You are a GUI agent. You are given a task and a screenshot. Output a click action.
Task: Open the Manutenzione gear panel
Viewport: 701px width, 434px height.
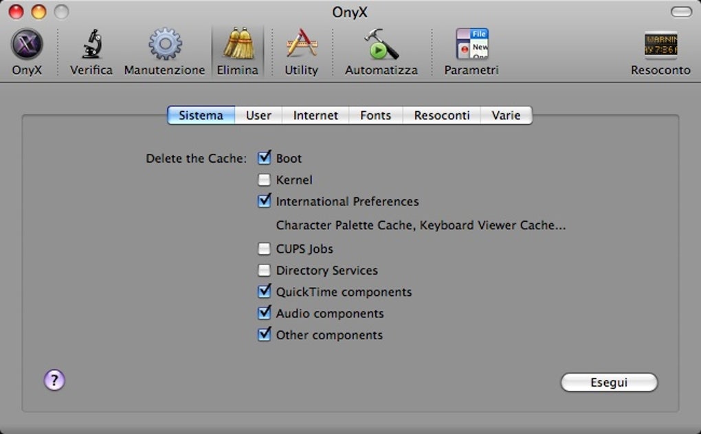[164, 45]
